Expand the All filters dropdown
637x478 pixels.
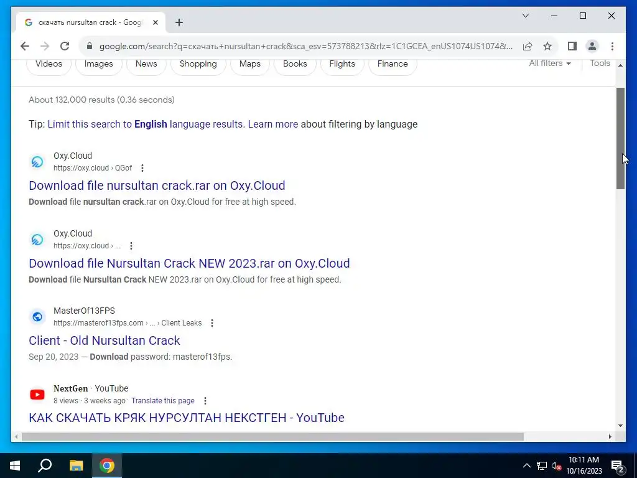pyautogui.click(x=550, y=63)
